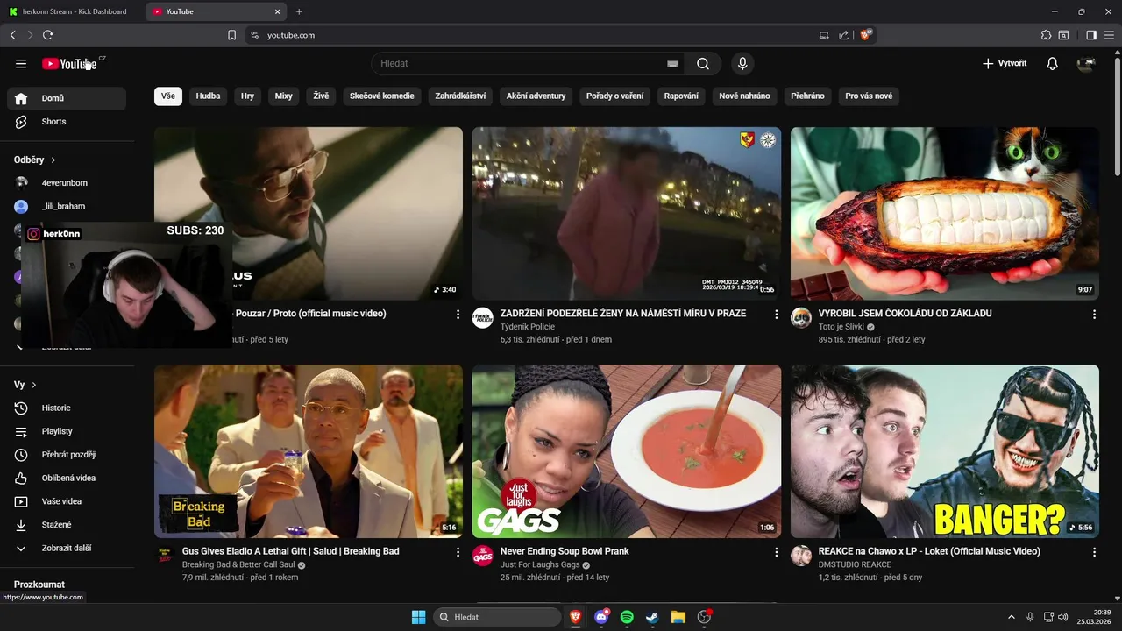Select the Přehráno chip

pyautogui.click(x=807, y=96)
